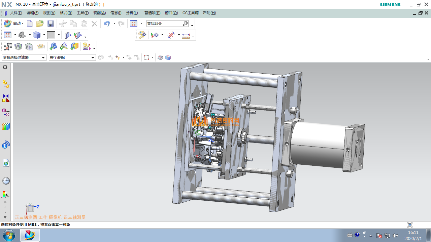431x242 pixels.
Task: Open the 装配(A) menu
Action: coord(99,13)
